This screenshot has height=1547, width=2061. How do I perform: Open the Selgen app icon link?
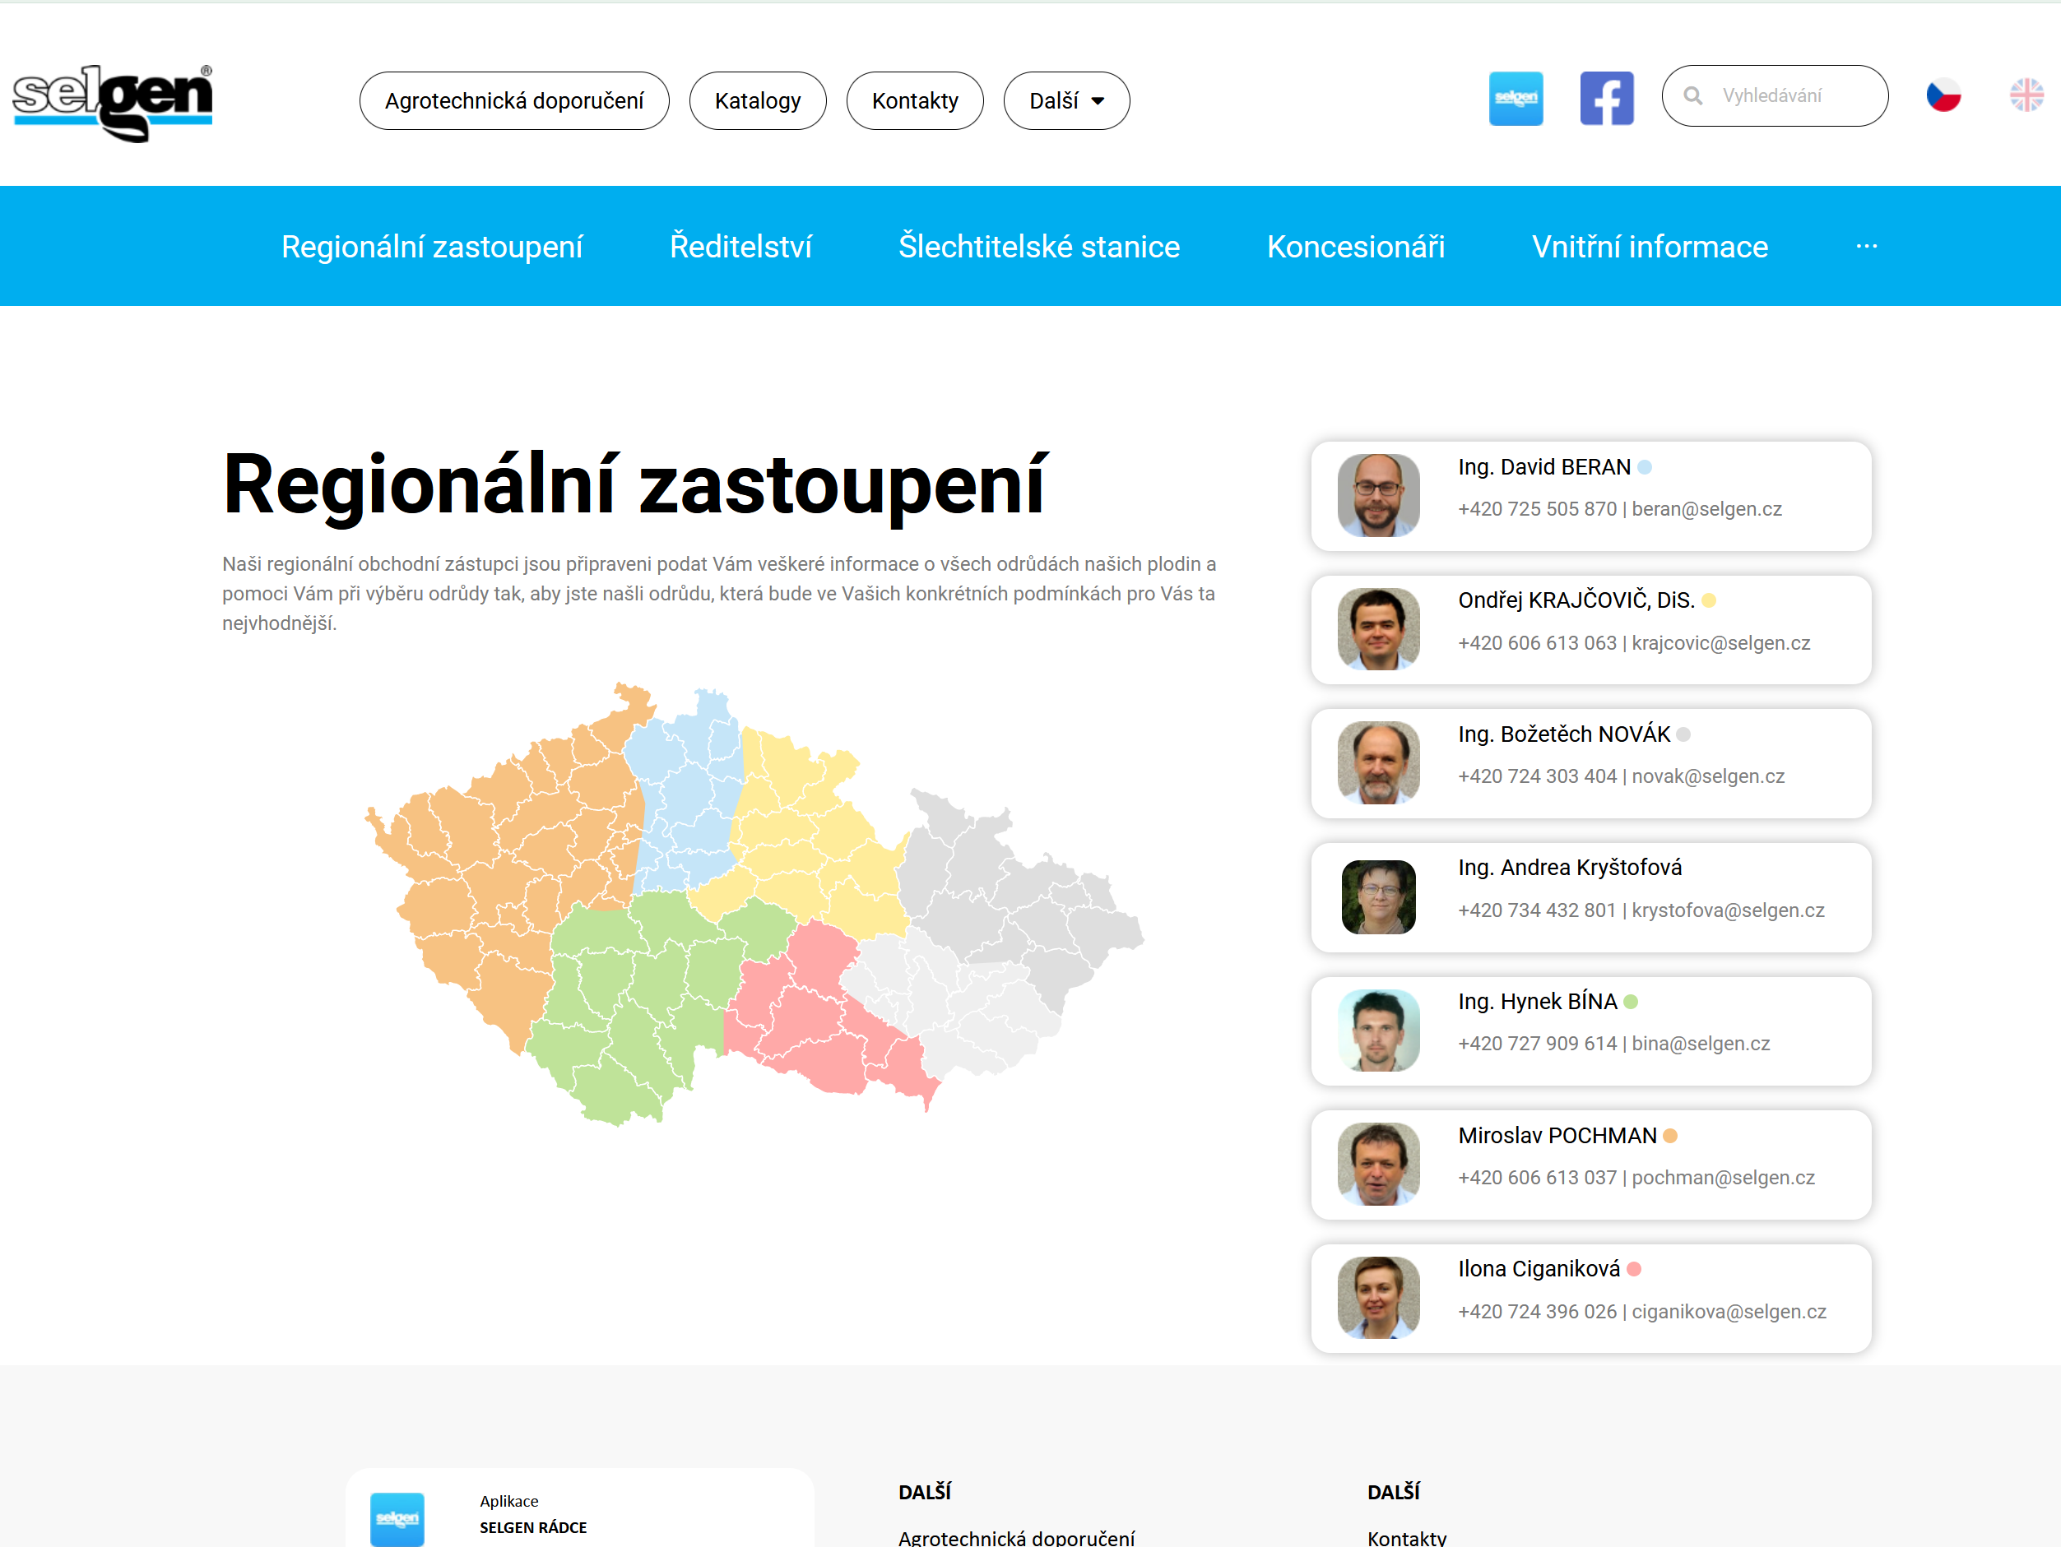pos(1515,98)
